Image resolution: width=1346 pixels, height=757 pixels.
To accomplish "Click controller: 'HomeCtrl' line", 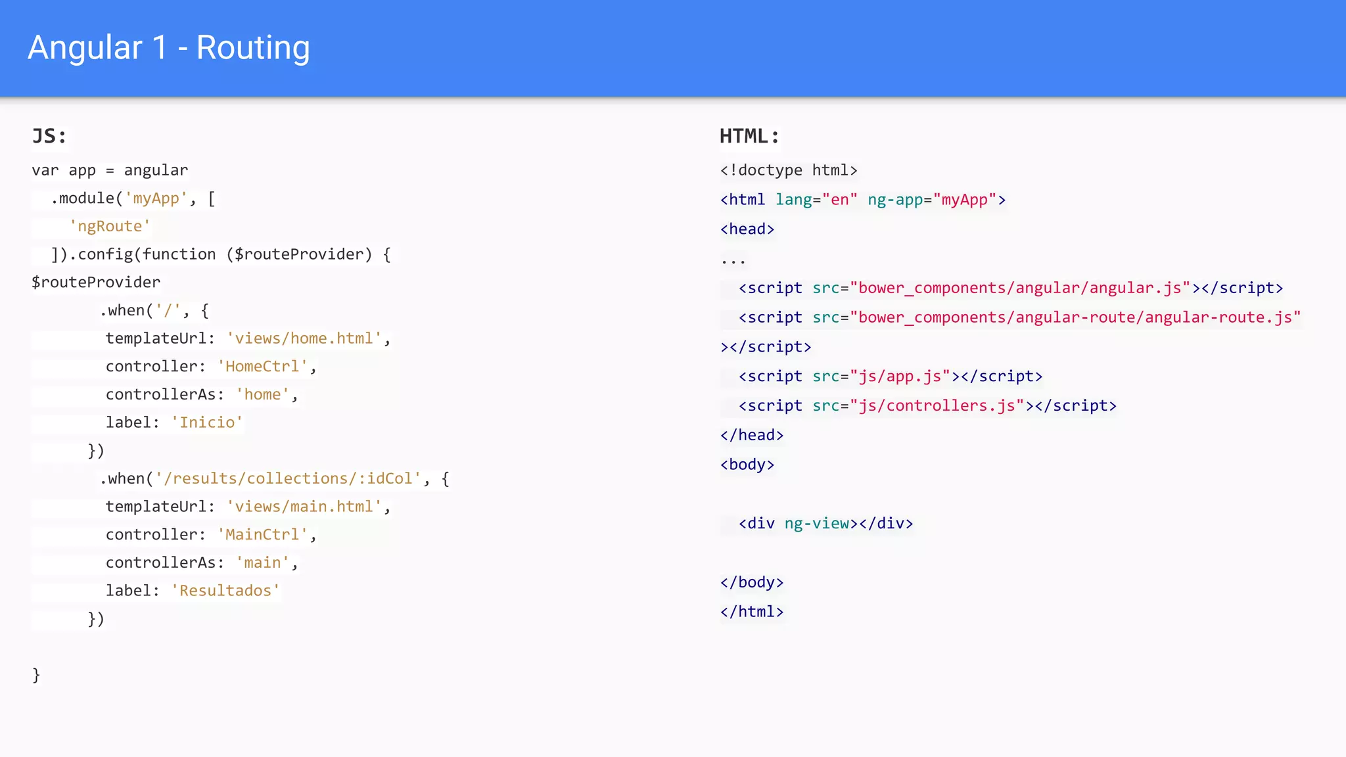I will (x=211, y=367).
